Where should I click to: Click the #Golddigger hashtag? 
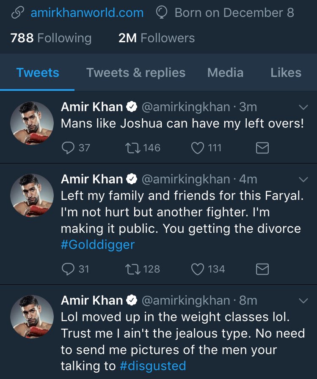(x=97, y=245)
